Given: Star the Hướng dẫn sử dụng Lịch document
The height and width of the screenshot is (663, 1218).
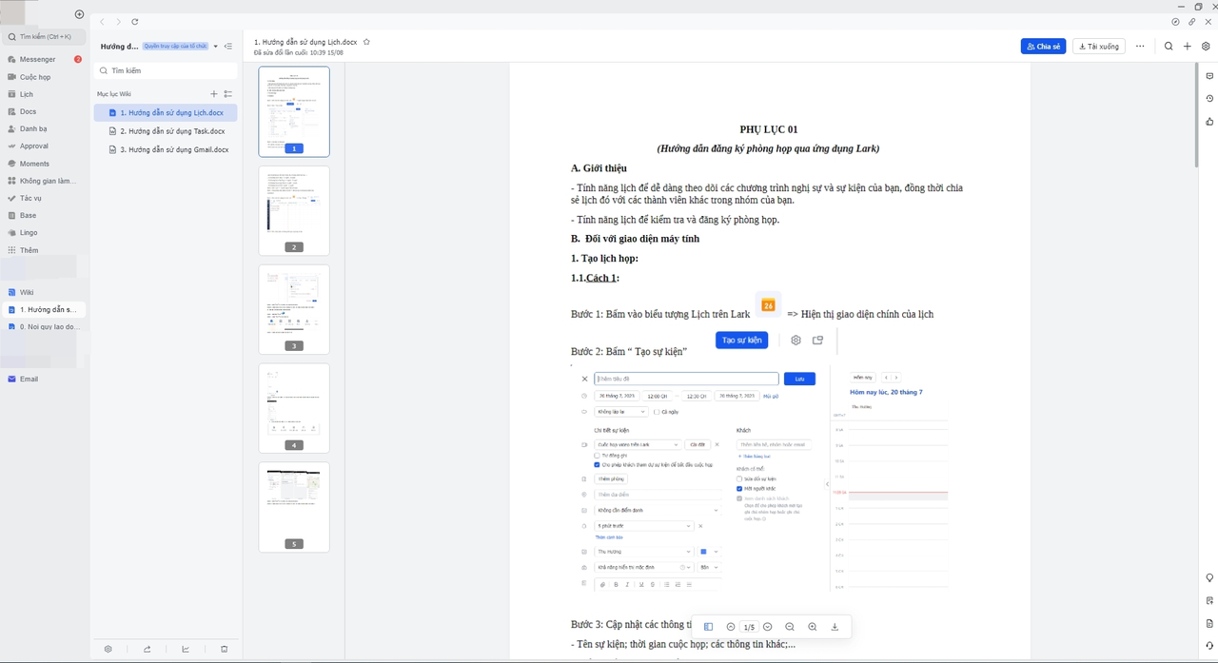Looking at the screenshot, I should [366, 43].
